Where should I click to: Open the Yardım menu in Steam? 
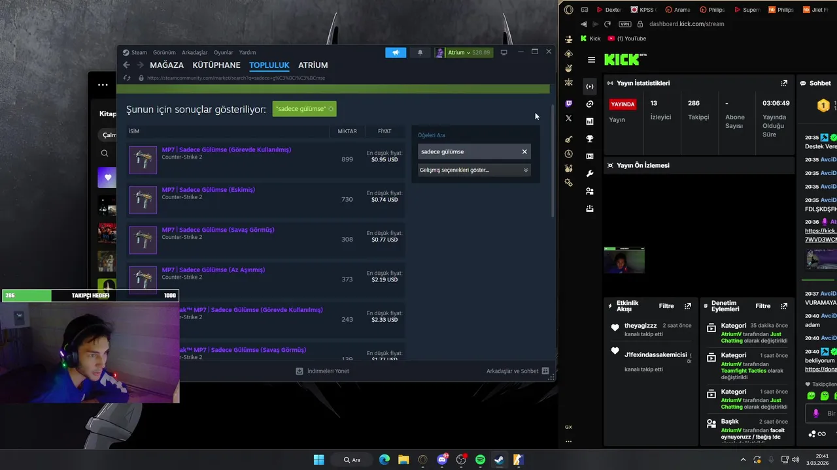click(x=248, y=52)
